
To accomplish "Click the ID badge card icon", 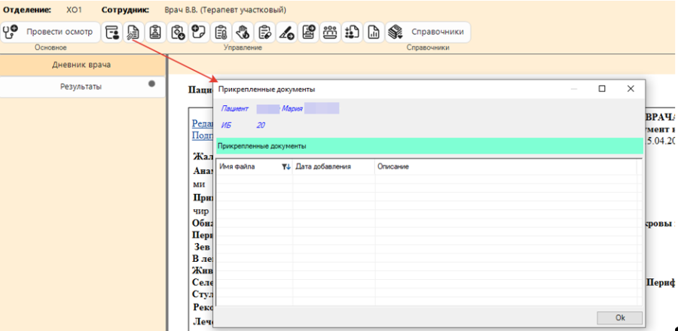I will 155,32.
